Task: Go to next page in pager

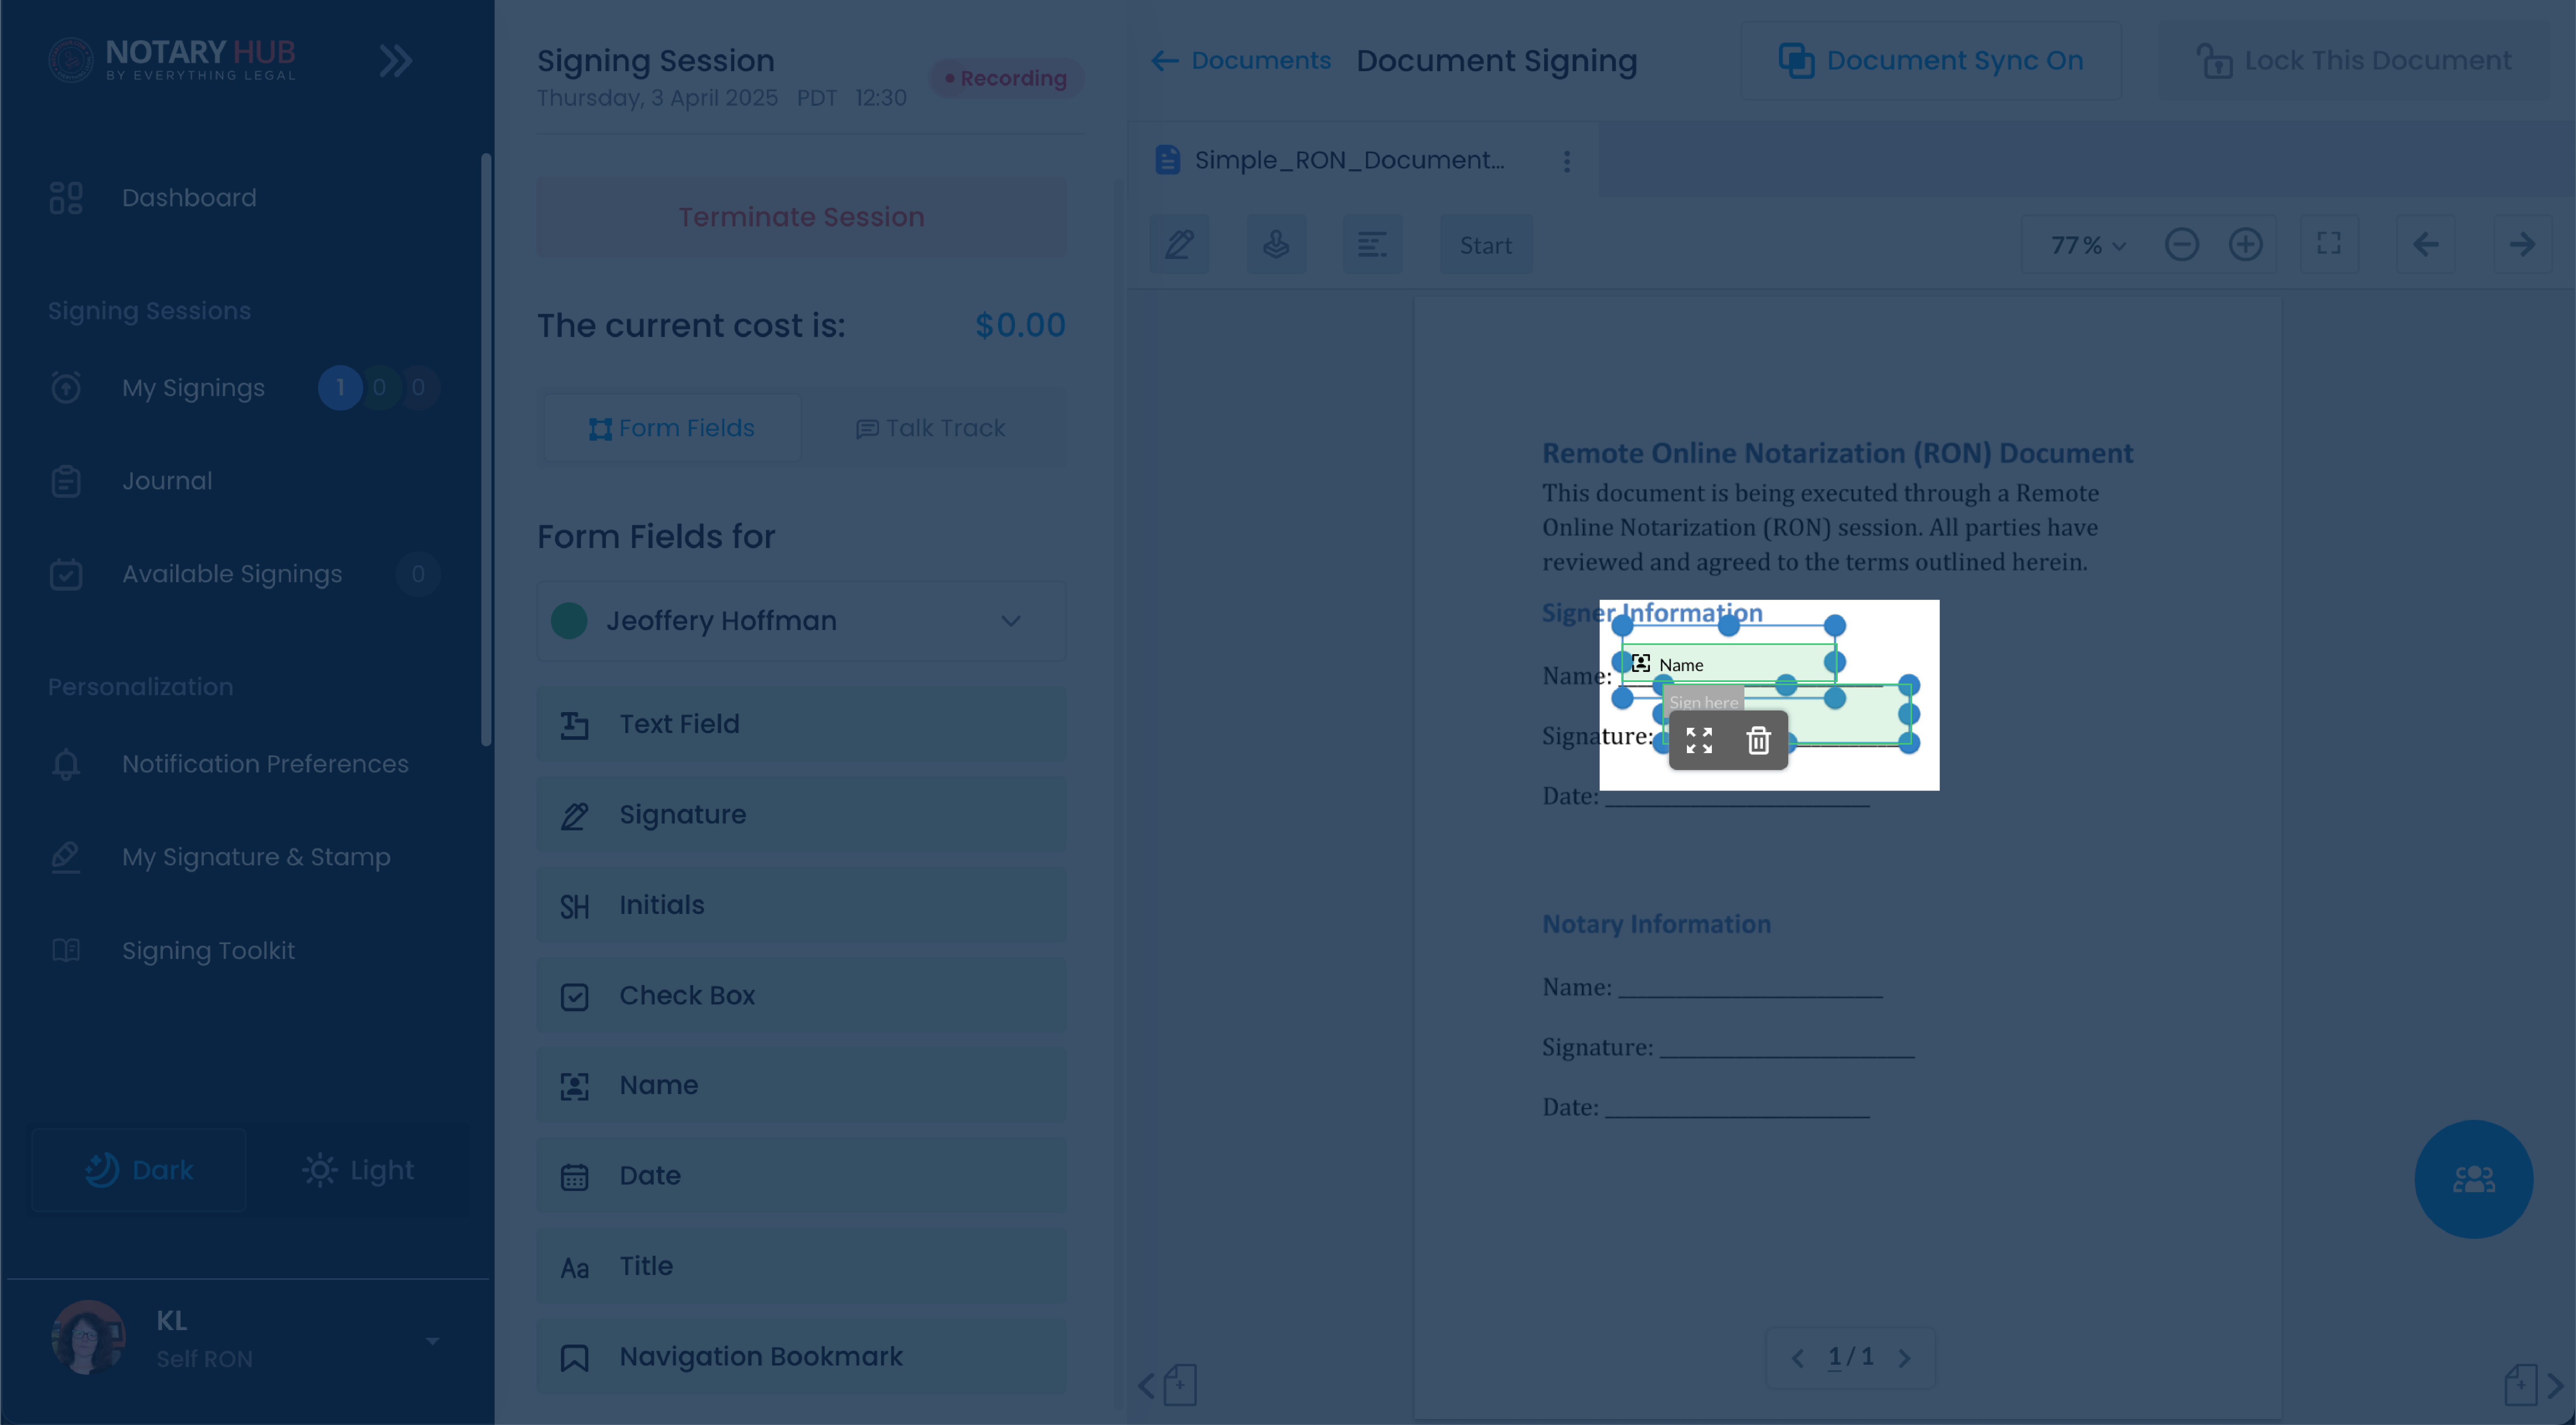Action: click(x=1904, y=1358)
